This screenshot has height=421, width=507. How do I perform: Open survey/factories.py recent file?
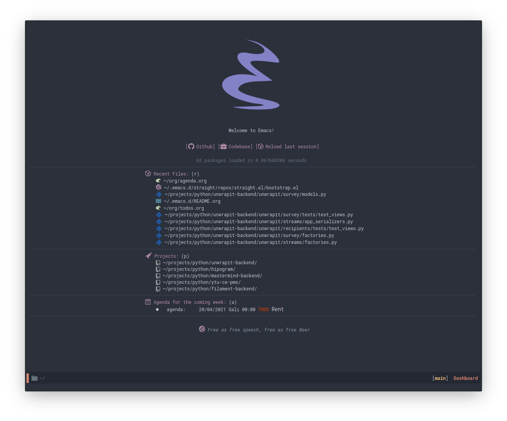click(x=249, y=235)
